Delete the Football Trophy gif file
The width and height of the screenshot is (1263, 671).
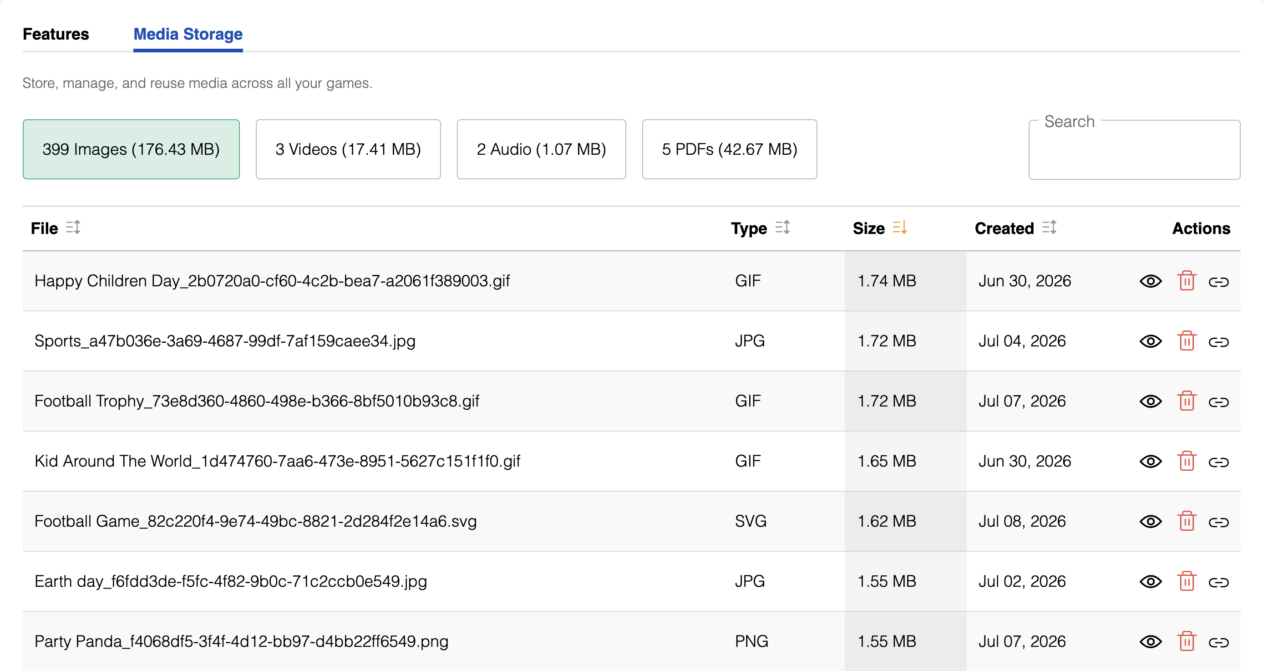point(1187,401)
